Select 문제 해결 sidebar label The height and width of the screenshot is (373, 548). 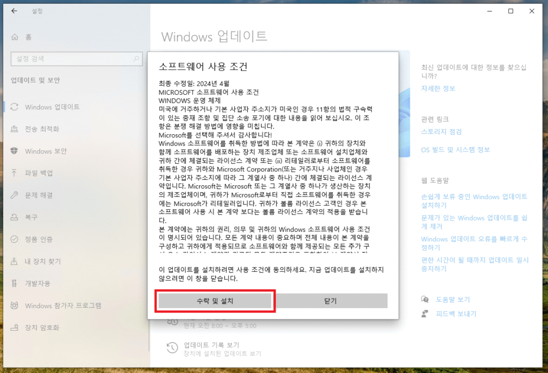click(x=39, y=195)
